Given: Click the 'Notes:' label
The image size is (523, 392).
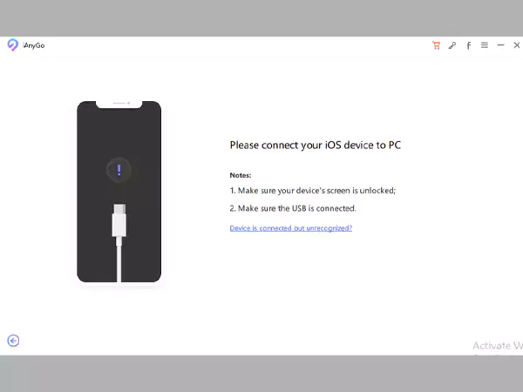Looking at the screenshot, I should tap(241, 175).
